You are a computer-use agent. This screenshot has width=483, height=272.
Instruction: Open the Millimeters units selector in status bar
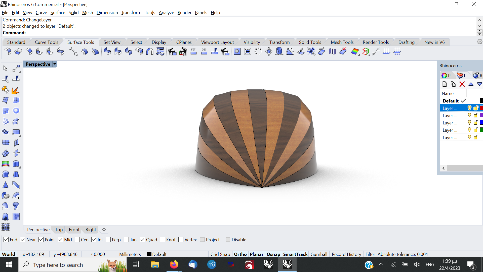click(x=130, y=254)
